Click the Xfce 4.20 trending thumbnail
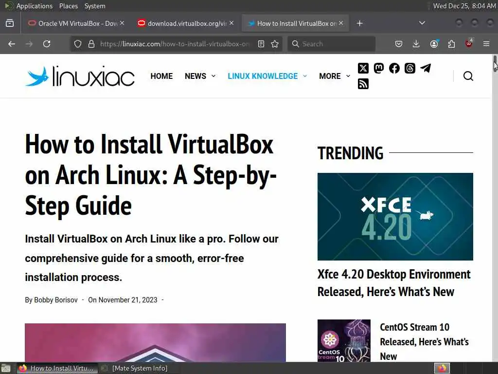 tap(395, 217)
